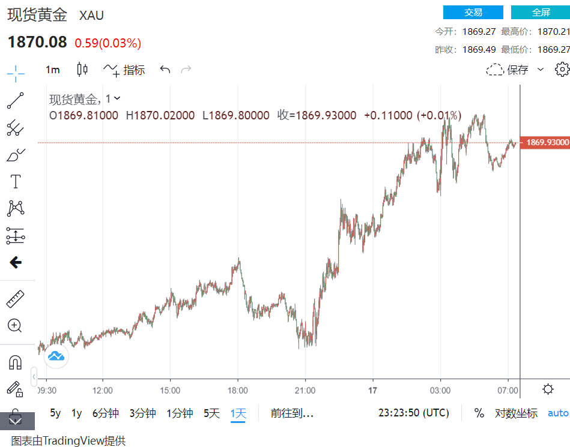Select the 1y time range
570x447 pixels.
[76, 413]
